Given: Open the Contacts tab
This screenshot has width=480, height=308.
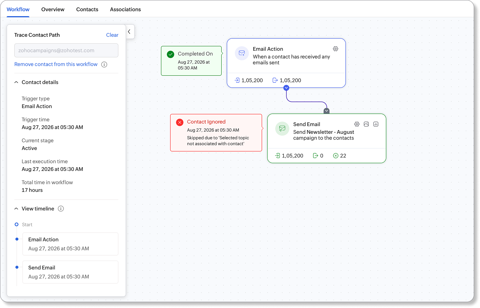Looking at the screenshot, I should (x=87, y=9).
